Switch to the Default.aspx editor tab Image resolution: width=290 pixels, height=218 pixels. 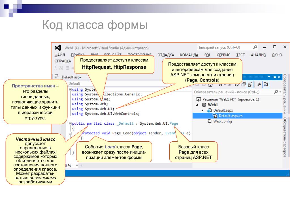pos(71,77)
